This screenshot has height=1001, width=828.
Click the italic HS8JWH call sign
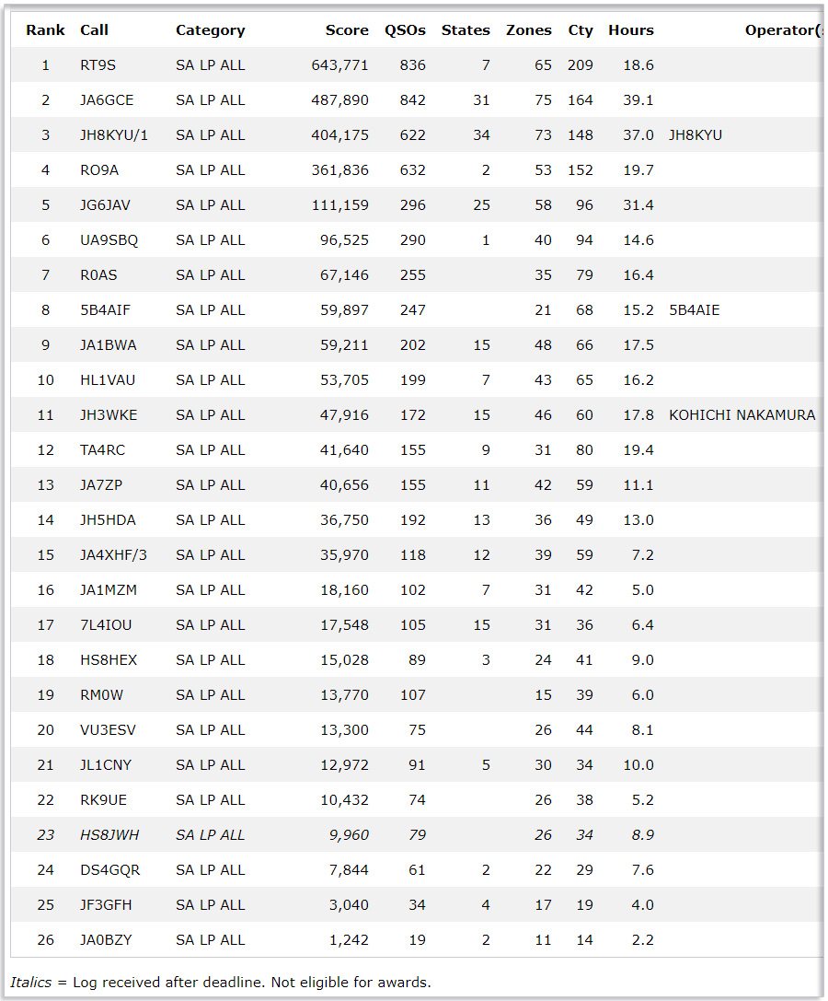109,835
